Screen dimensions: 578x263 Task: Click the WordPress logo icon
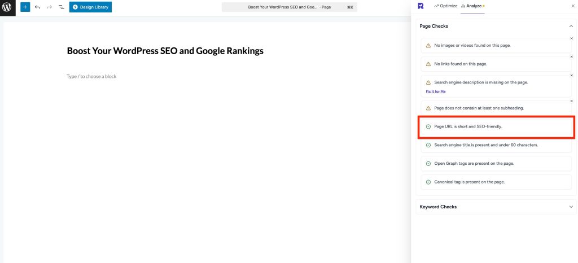[x=7, y=7]
